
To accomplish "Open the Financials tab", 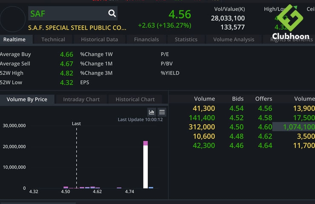I will pos(146,40).
